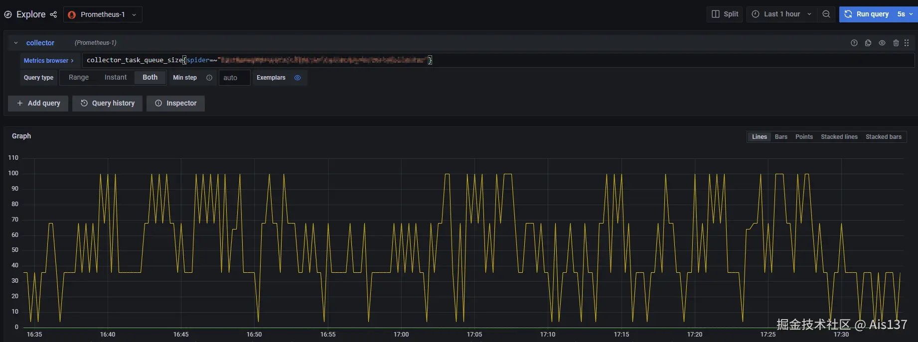Select Instant query type
918x342 pixels.
click(116, 77)
